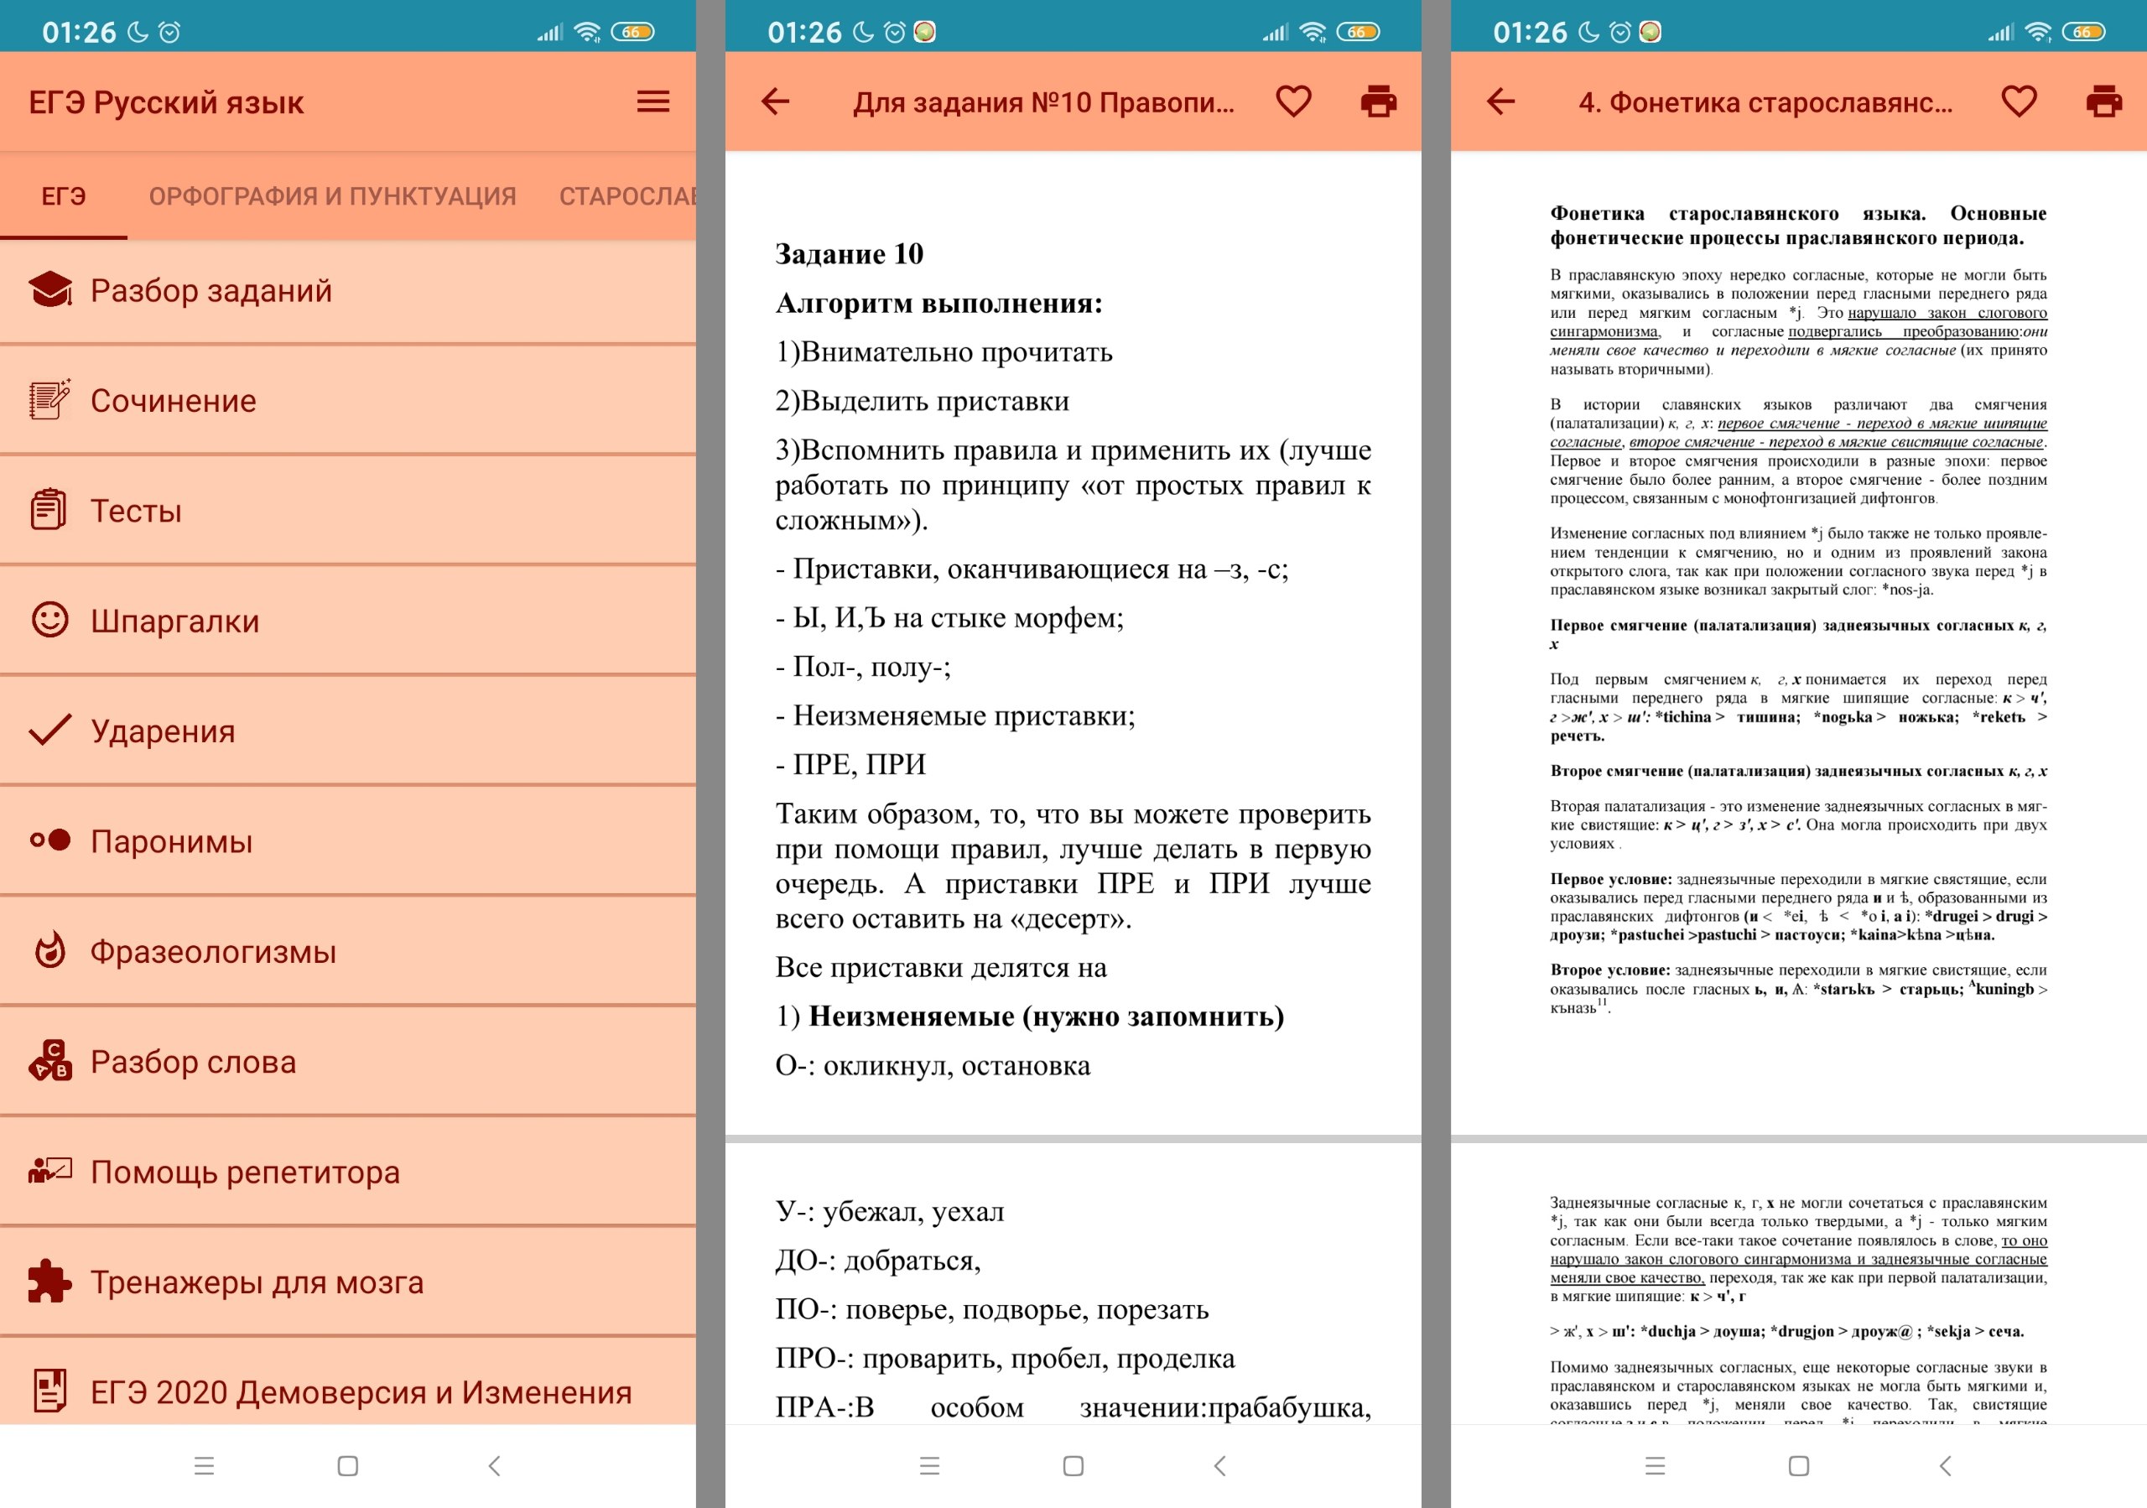Click the tutor icon beside Помощь репетитора
This screenshot has width=2147, height=1508.
(49, 1171)
